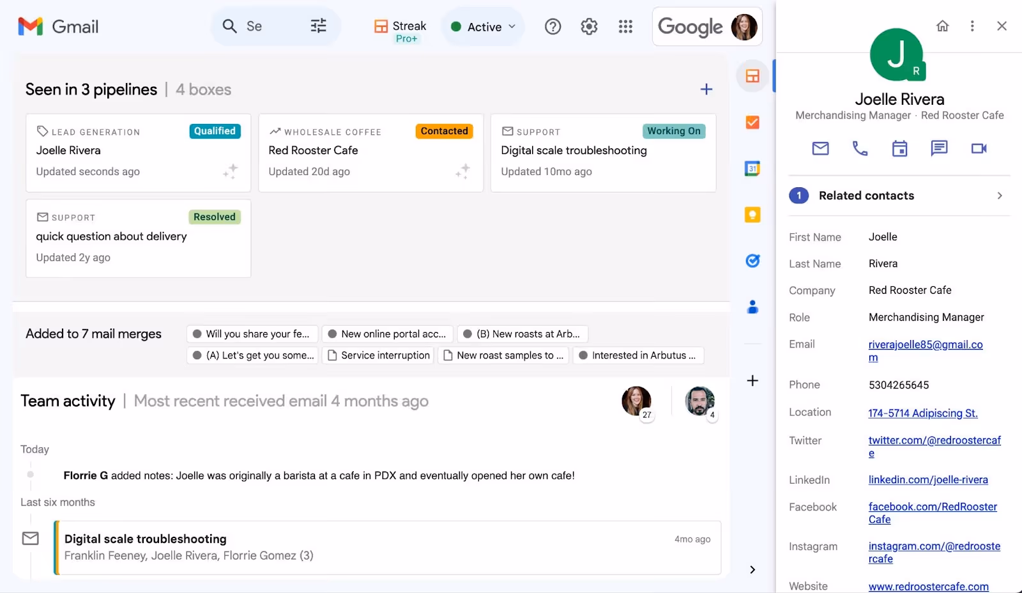Viewport: 1022px width, 593px height.
Task: Open '(A) Let's get you some...' mail merge
Action: tap(252, 355)
